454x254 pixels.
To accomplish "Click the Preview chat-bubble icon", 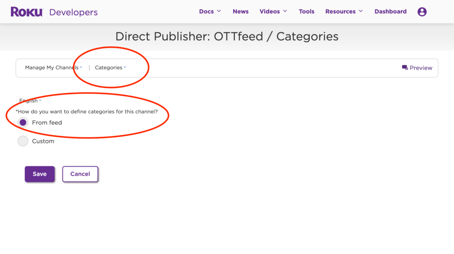I will click(x=405, y=68).
